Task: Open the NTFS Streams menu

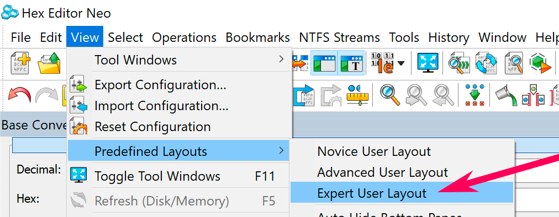Action: [339, 37]
